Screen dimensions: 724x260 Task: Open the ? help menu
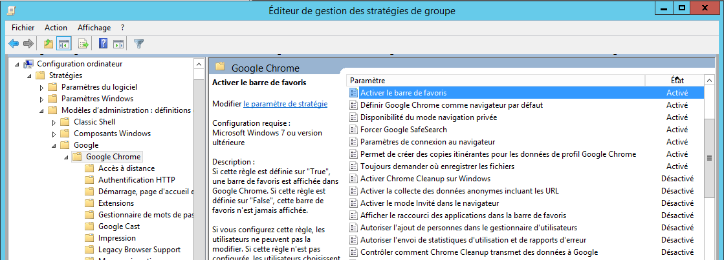(123, 28)
